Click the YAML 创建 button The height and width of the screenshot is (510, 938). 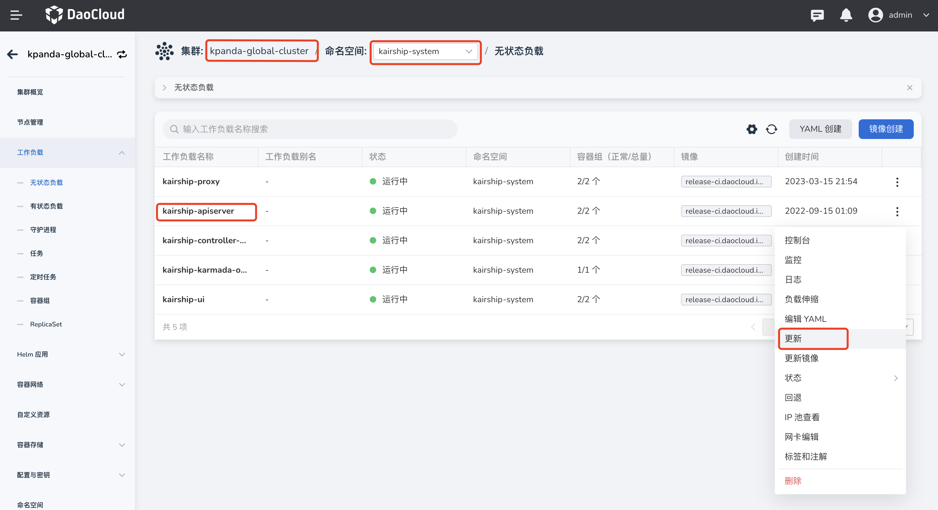[820, 129]
